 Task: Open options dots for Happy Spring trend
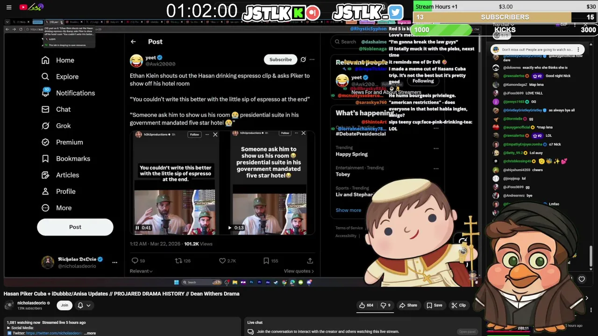[436, 149]
